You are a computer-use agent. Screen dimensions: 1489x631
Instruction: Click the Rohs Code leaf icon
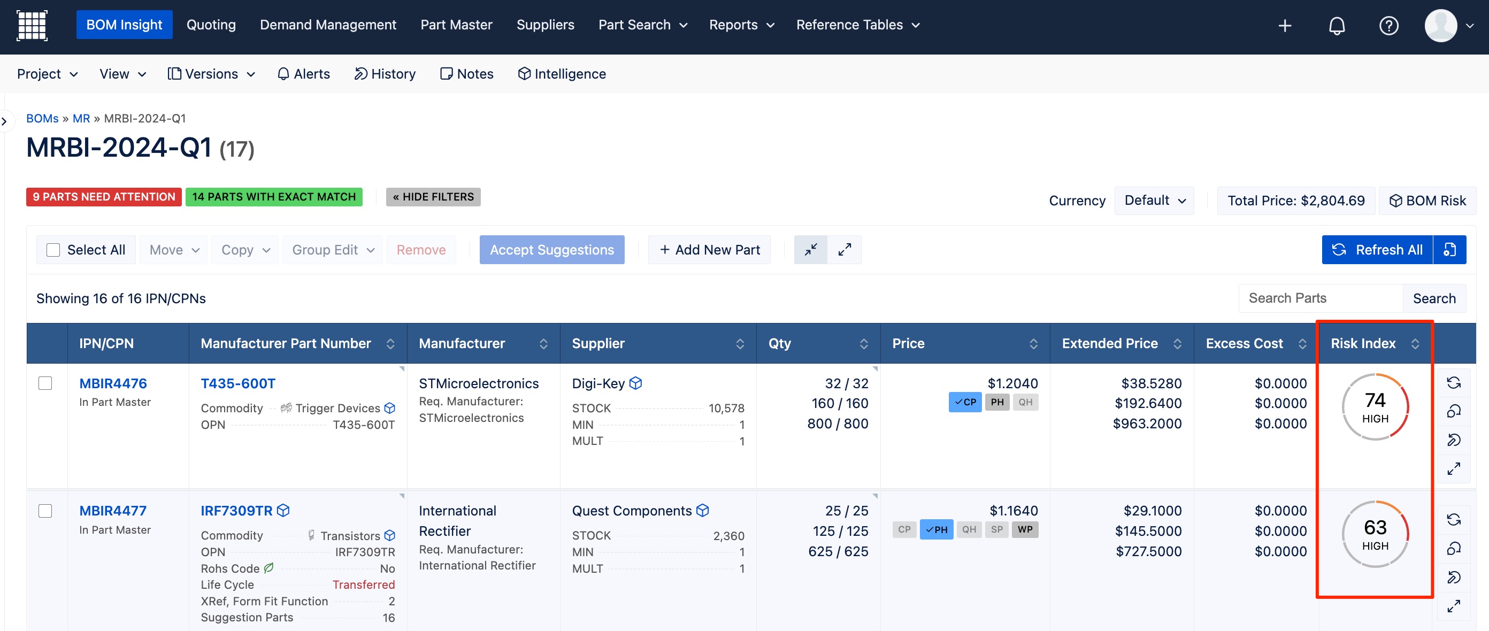(x=269, y=568)
